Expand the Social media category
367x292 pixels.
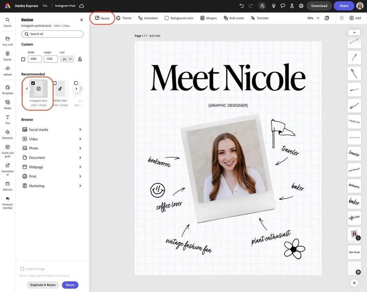[x=52, y=130]
